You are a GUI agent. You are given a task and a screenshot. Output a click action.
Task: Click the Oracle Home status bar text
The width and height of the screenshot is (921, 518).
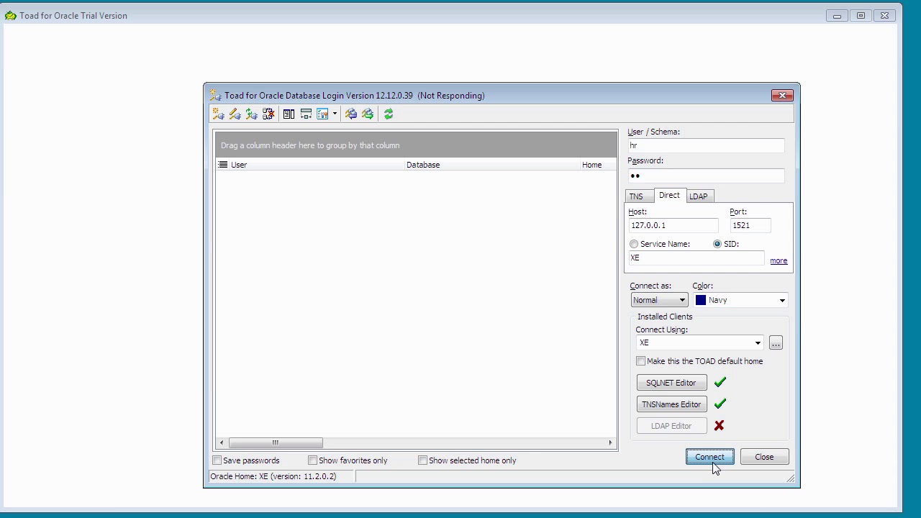coord(273,476)
